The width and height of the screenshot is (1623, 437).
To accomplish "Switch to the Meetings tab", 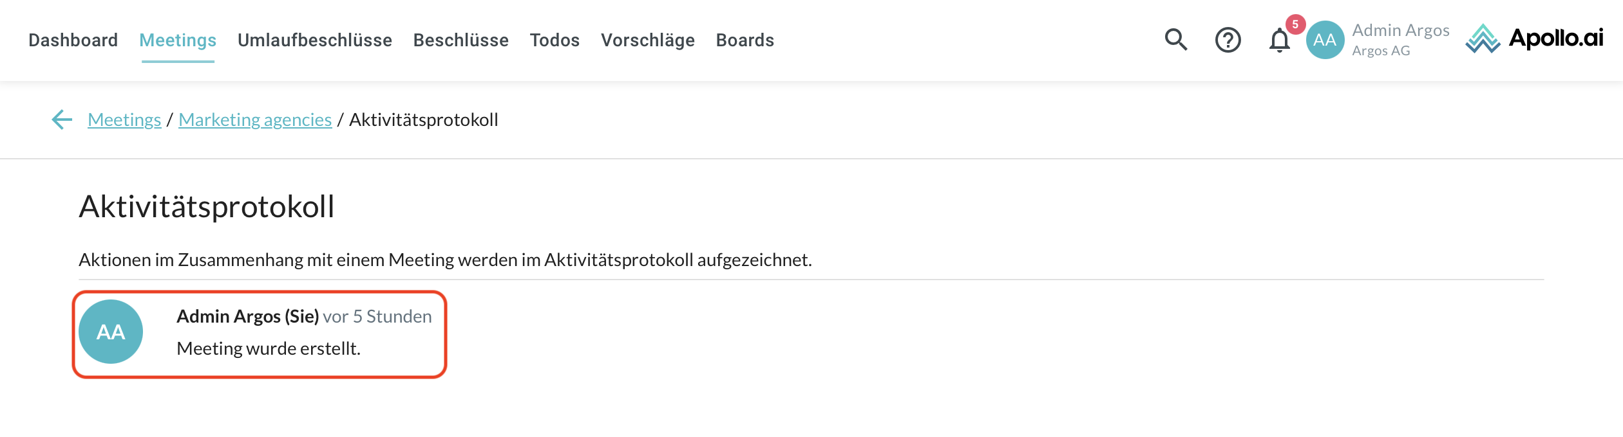I will point(178,40).
